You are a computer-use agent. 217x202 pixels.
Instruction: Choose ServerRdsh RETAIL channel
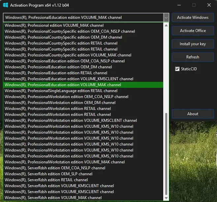point(83,180)
